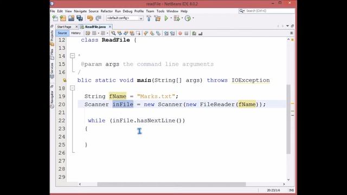Run the project with green play icon
The width and height of the screenshot is (347, 195).
tap(166, 18)
